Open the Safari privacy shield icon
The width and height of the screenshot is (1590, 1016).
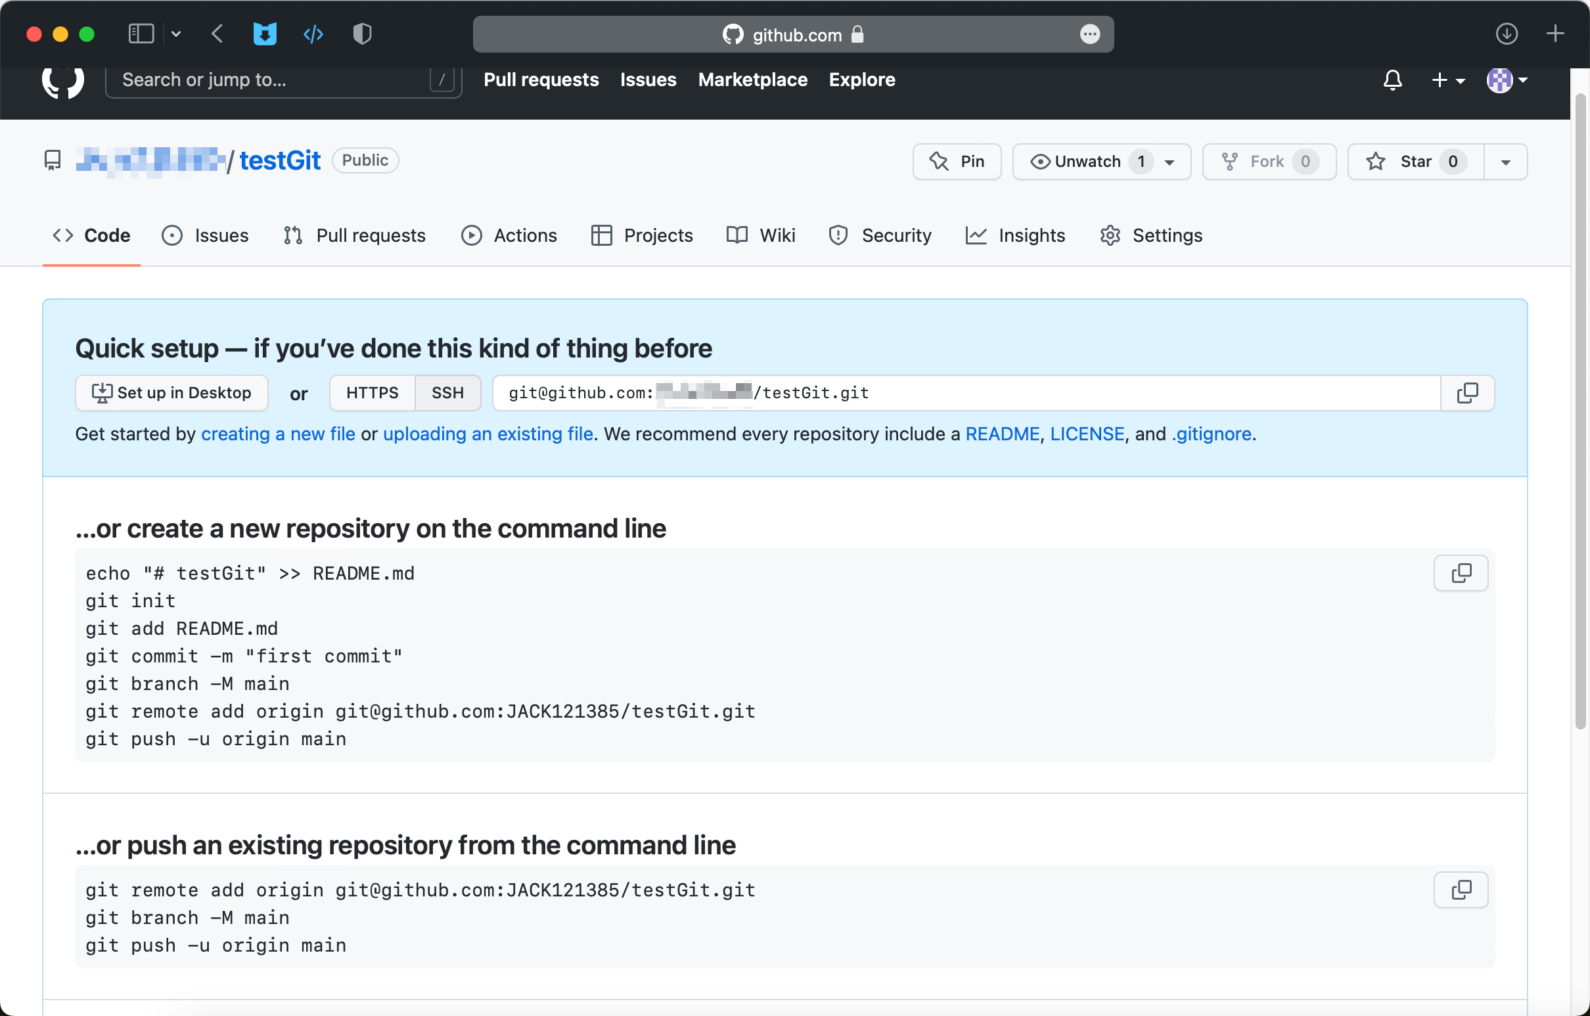coord(362,33)
